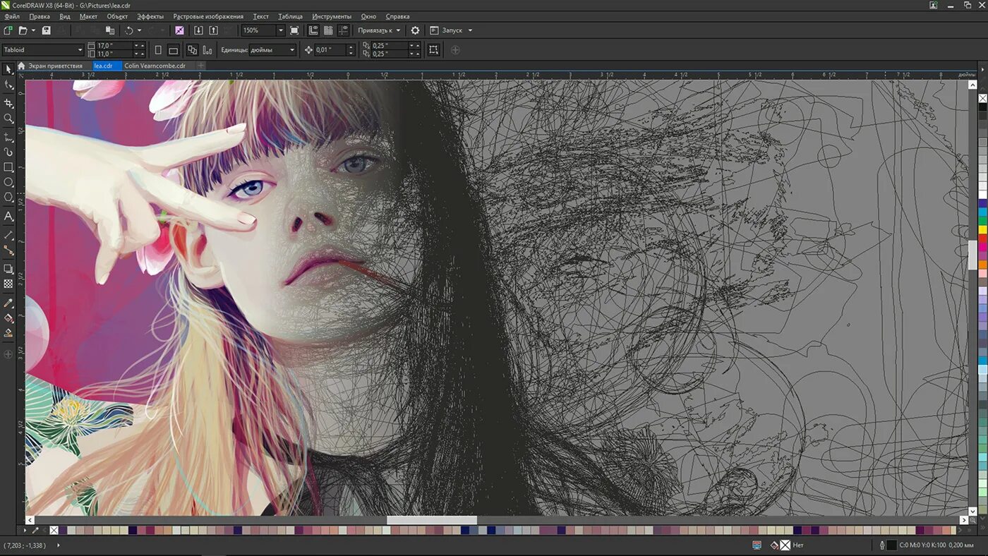This screenshot has width=988, height=556.
Task: Pick red swatch in right color palette
Action: [x=982, y=238]
